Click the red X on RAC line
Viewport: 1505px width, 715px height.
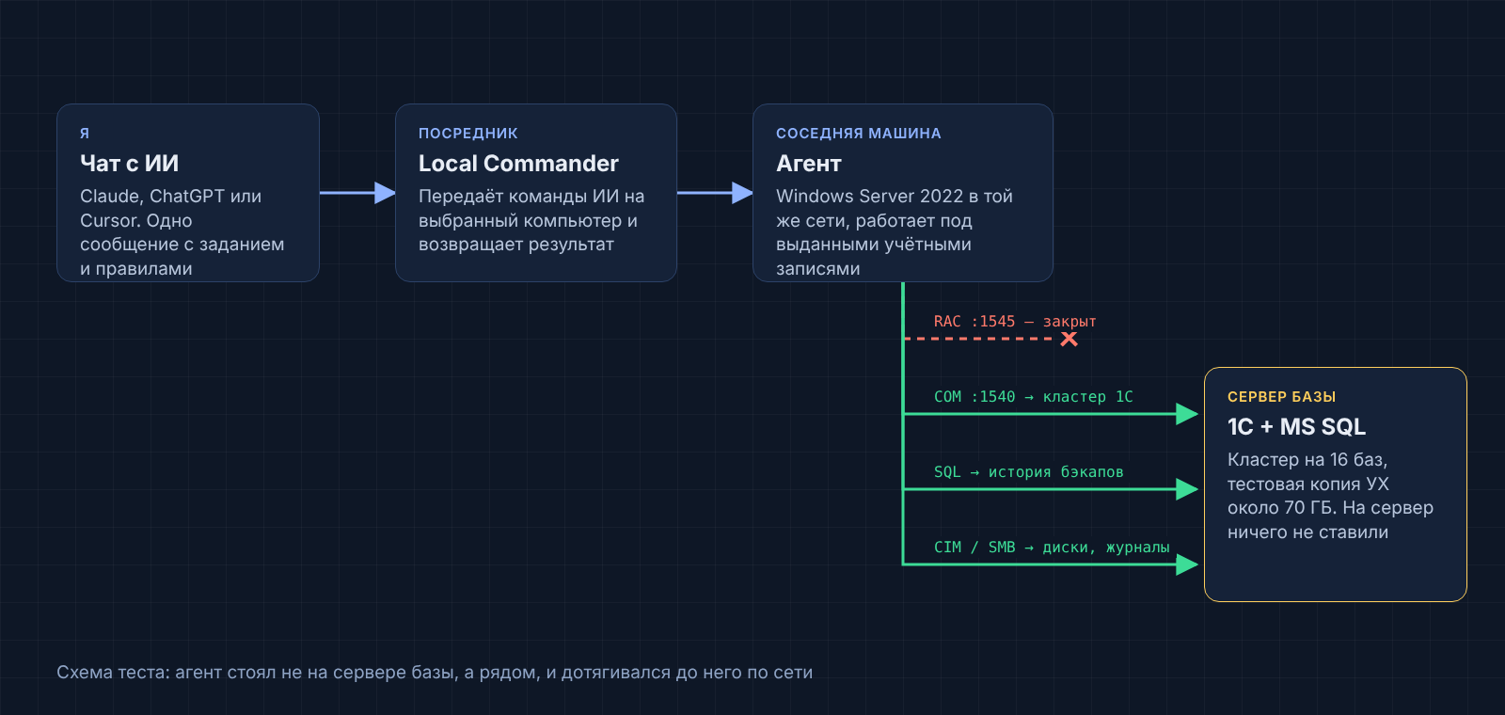point(1069,339)
